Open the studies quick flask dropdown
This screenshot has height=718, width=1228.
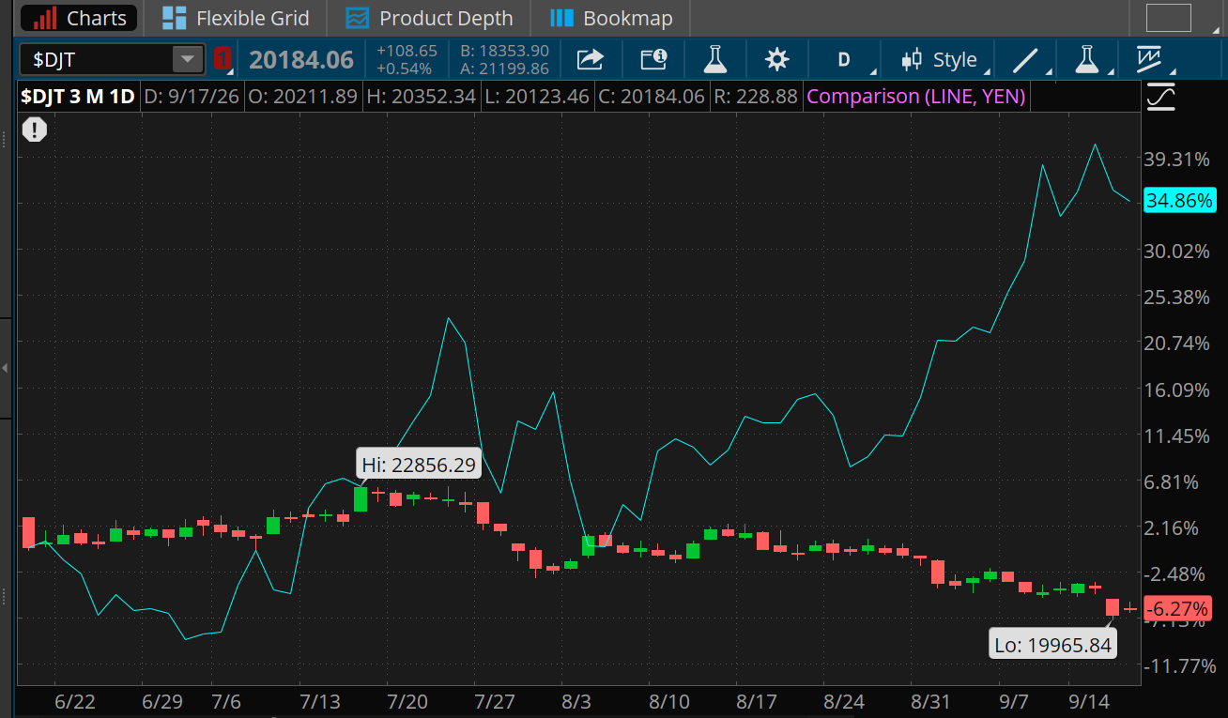click(1089, 60)
